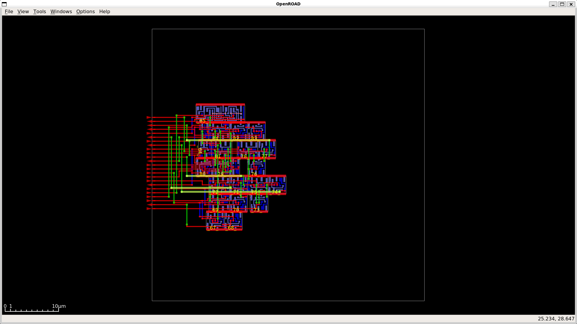Click the topmost red IO pin triangle

(x=149, y=117)
